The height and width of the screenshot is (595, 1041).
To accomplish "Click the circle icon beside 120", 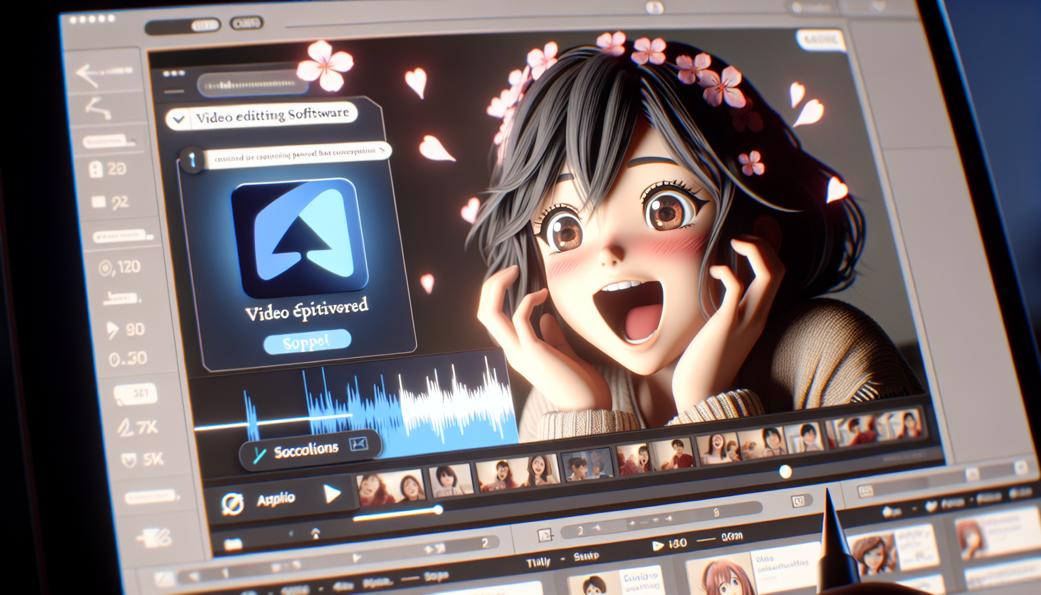I will [x=105, y=268].
